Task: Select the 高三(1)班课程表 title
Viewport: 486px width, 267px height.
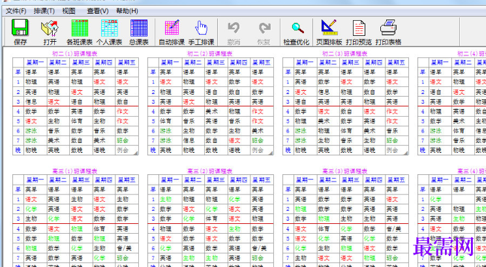Action: 75,171
